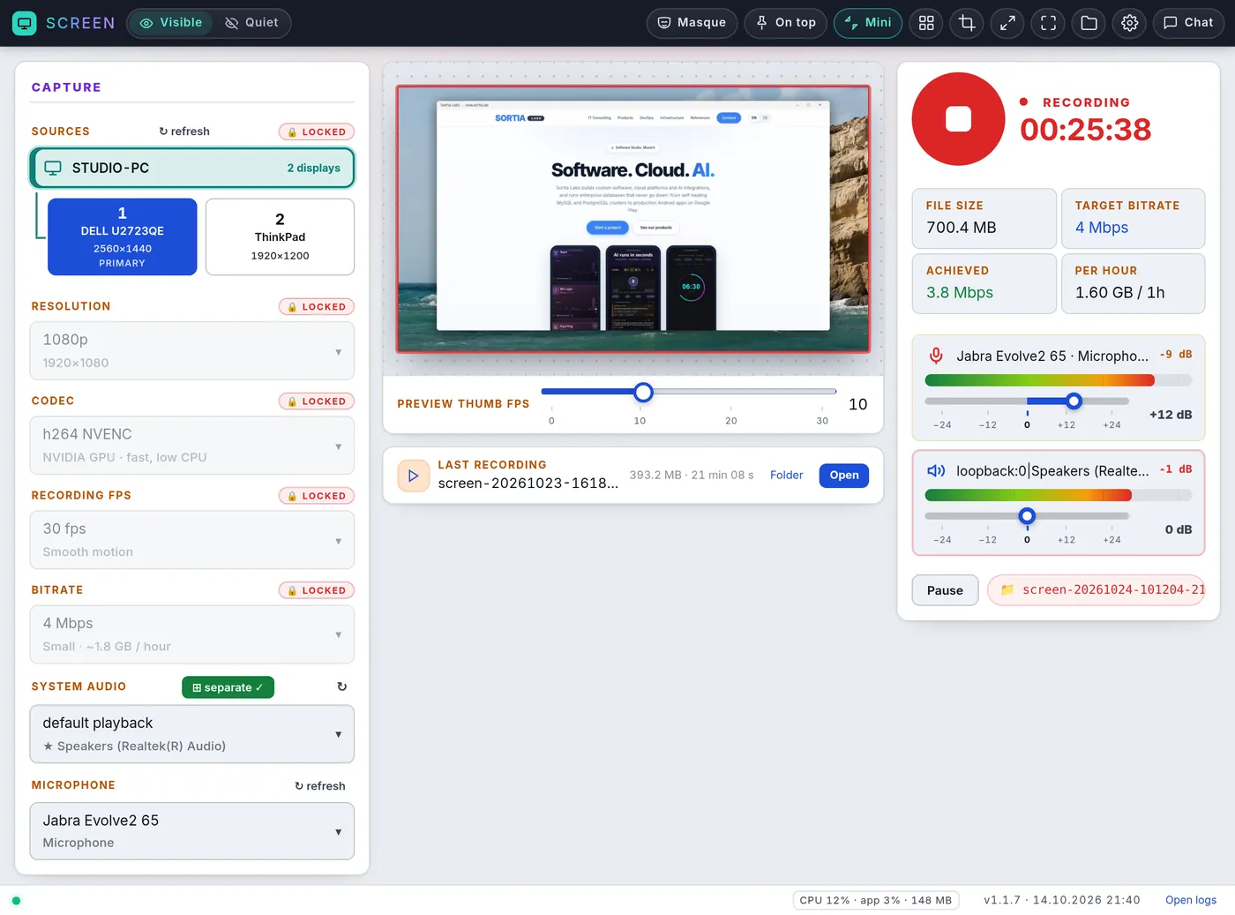Open the recordings folder icon in top toolbar
The height and width of the screenshot is (915, 1235).
point(1089,23)
